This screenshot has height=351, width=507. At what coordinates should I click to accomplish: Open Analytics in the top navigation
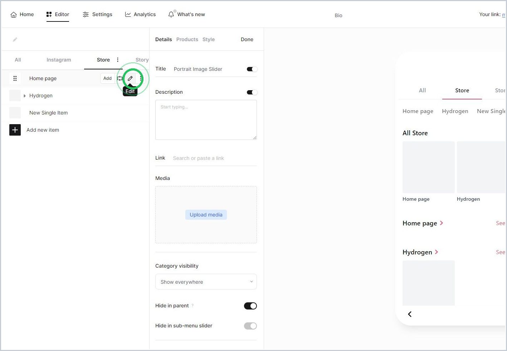[140, 14]
